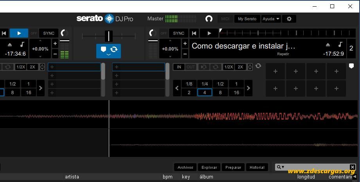Set the first hot cue pad on the right deck

(275, 71)
